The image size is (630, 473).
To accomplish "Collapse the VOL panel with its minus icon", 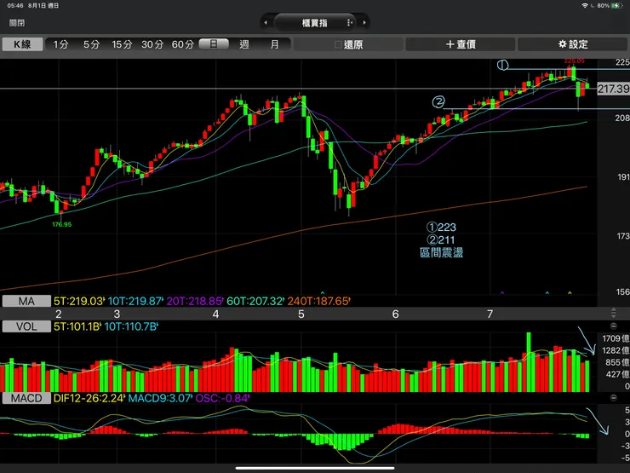I will [x=614, y=326].
